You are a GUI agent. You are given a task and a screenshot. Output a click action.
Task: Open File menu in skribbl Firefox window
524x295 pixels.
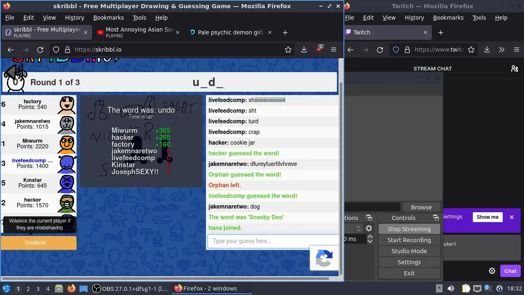coord(9,18)
